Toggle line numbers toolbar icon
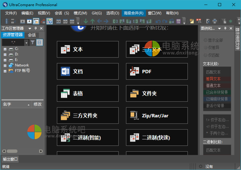 (x=7, y=21)
